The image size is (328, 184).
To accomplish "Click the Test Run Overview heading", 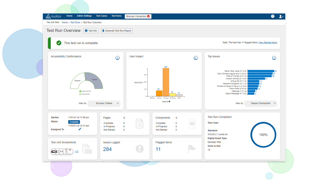I will pyautogui.click(x=63, y=31).
